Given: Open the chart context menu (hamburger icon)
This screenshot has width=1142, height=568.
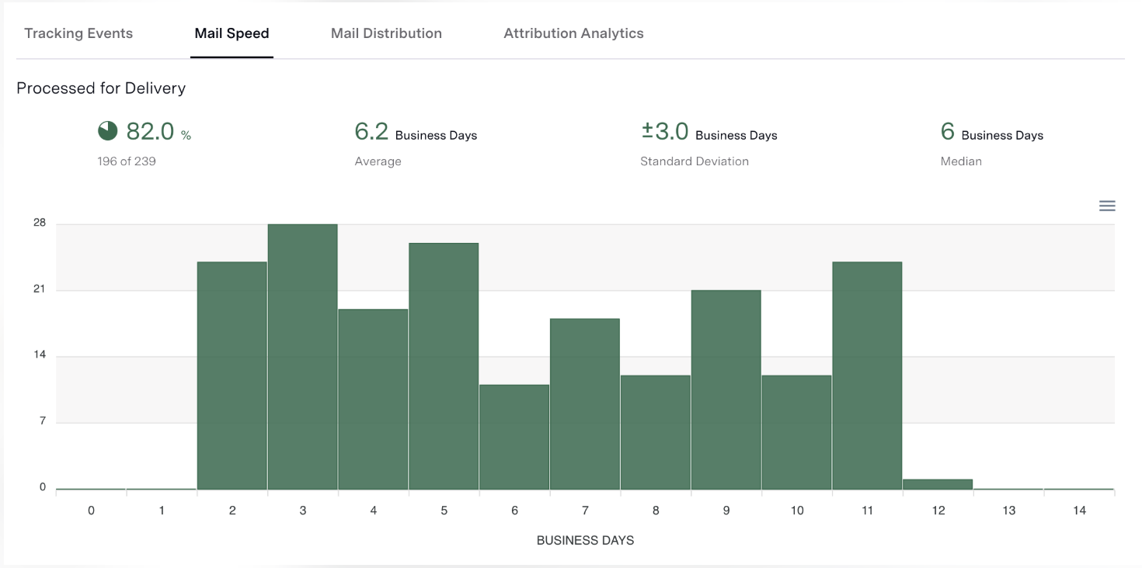Looking at the screenshot, I should (1106, 206).
